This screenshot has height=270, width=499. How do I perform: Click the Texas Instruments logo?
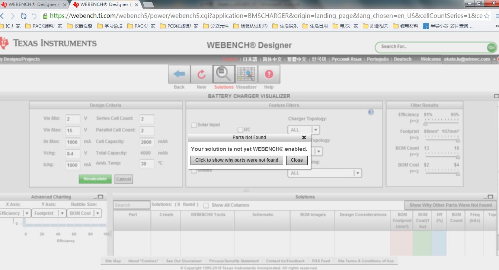[x=49, y=43]
